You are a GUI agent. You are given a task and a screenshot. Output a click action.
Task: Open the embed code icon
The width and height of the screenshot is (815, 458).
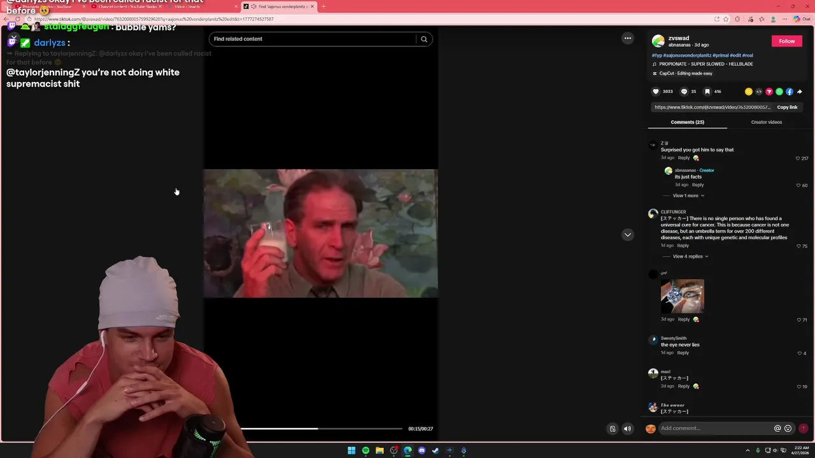click(x=759, y=92)
